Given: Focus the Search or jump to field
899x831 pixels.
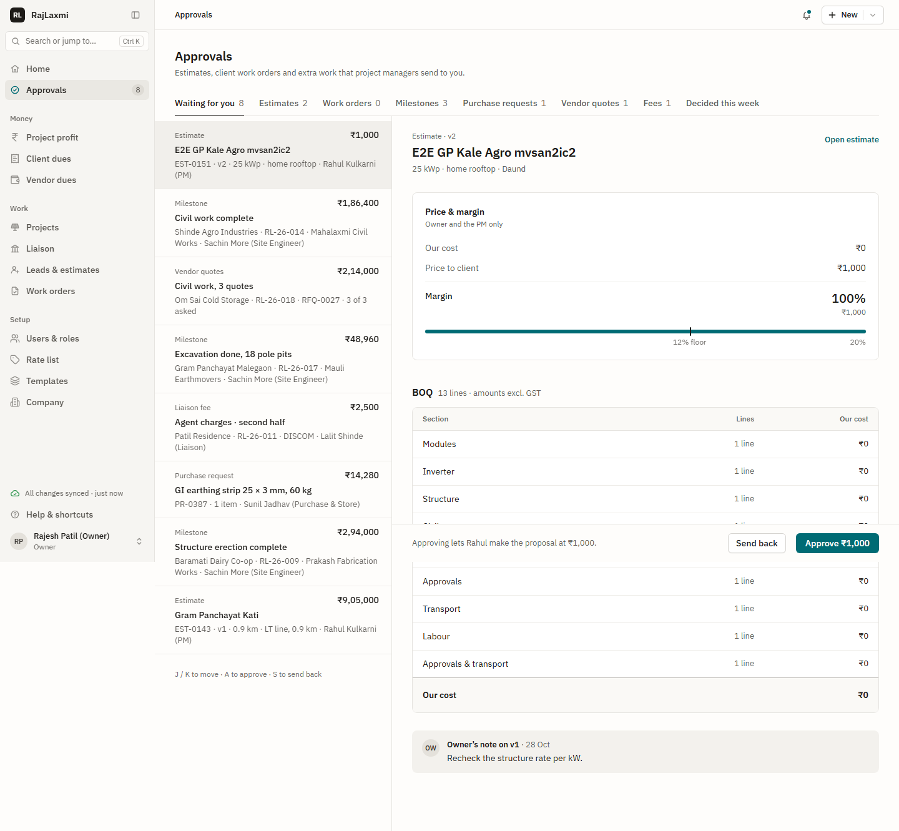Looking at the screenshot, I should pyautogui.click(x=77, y=41).
